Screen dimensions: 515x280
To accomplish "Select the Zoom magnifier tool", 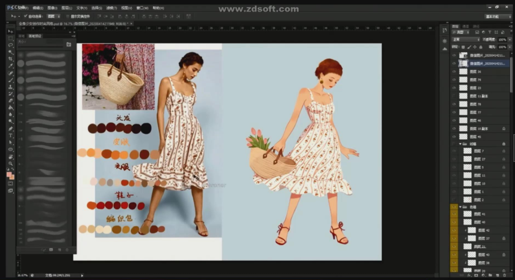I will pyautogui.click(x=11, y=164).
